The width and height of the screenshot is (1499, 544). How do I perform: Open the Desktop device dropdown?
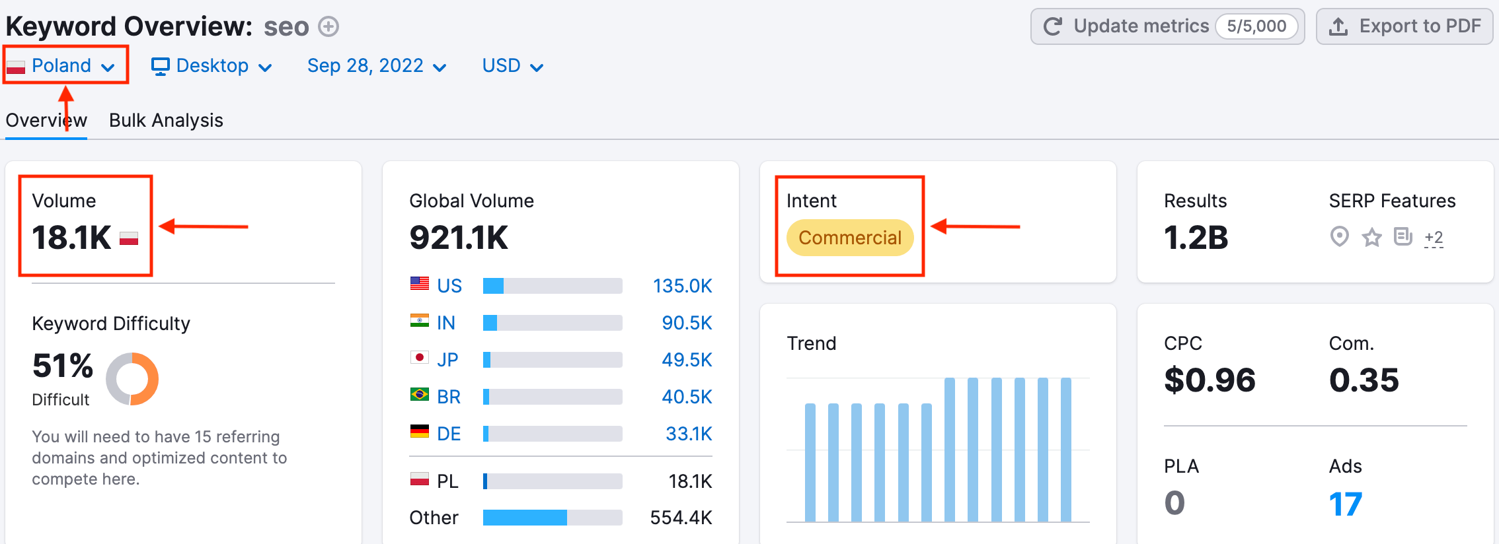point(211,65)
